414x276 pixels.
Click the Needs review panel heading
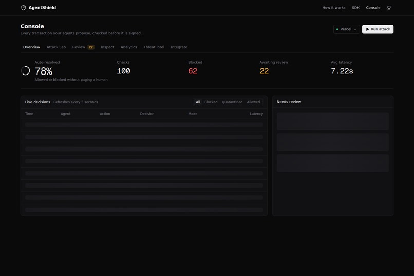pos(289,102)
